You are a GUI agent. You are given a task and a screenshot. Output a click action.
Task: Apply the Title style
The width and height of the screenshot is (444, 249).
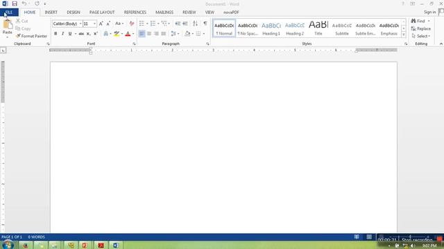point(318,28)
